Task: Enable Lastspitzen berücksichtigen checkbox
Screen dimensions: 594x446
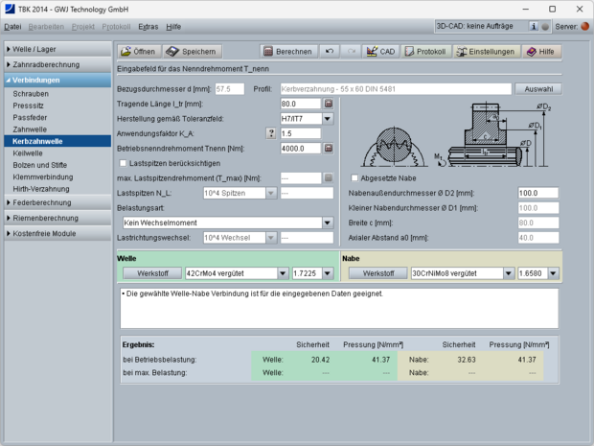Action: click(122, 164)
